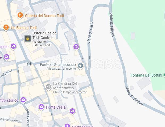Select the Fonte di Scarnabecco label text
Screen dimensions: 165x127
coord(58,65)
